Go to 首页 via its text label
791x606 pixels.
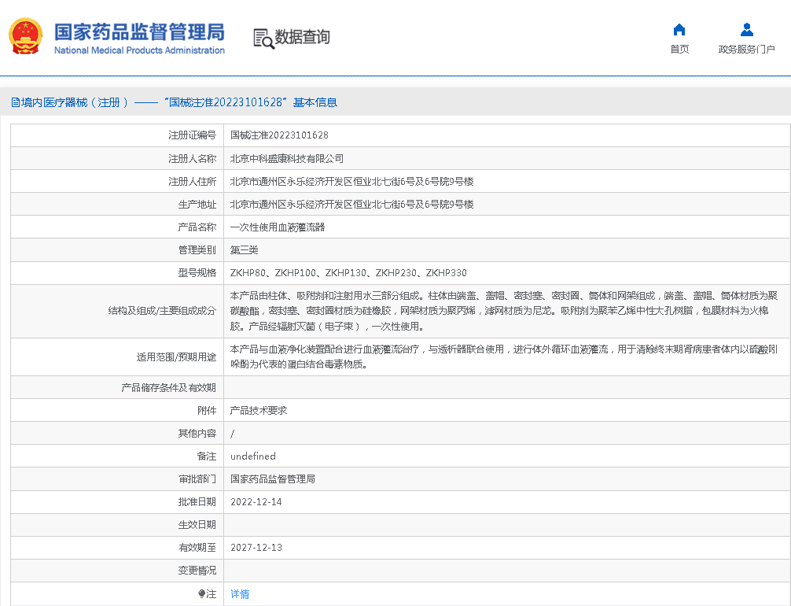point(679,50)
